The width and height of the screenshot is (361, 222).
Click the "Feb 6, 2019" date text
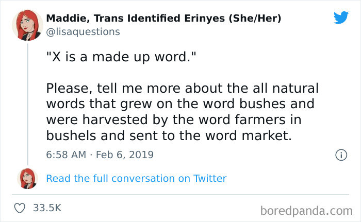click(x=125, y=155)
